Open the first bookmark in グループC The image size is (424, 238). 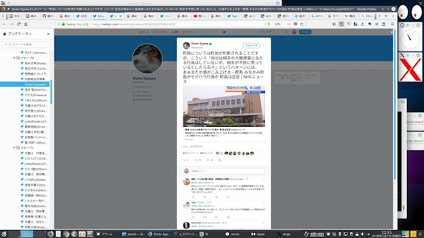click(x=34, y=153)
